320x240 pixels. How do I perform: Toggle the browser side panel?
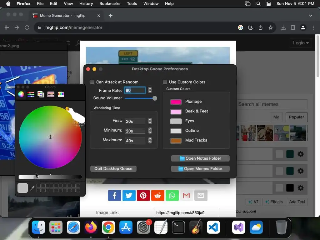pyautogui.click(x=293, y=27)
